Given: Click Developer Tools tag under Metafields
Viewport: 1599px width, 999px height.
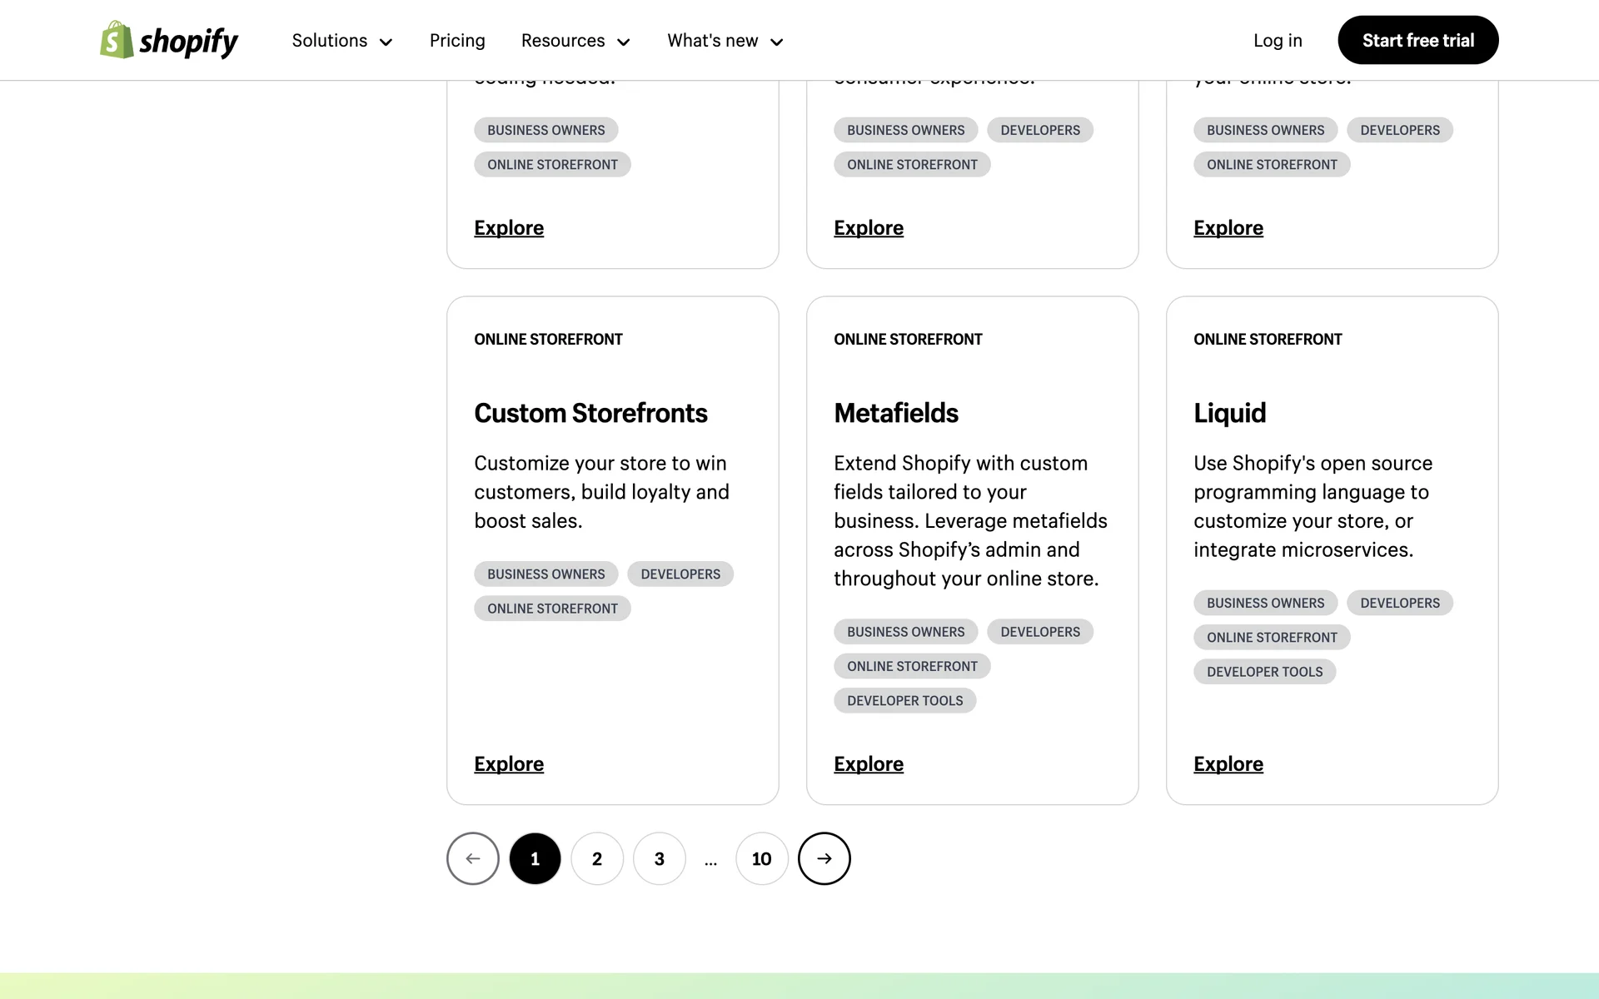Looking at the screenshot, I should (x=904, y=701).
